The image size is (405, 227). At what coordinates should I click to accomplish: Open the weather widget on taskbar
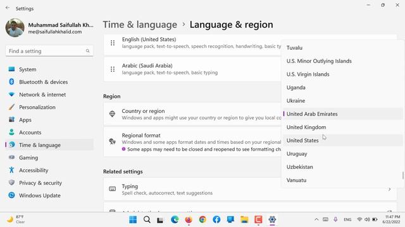pyautogui.click(x=15, y=219)
